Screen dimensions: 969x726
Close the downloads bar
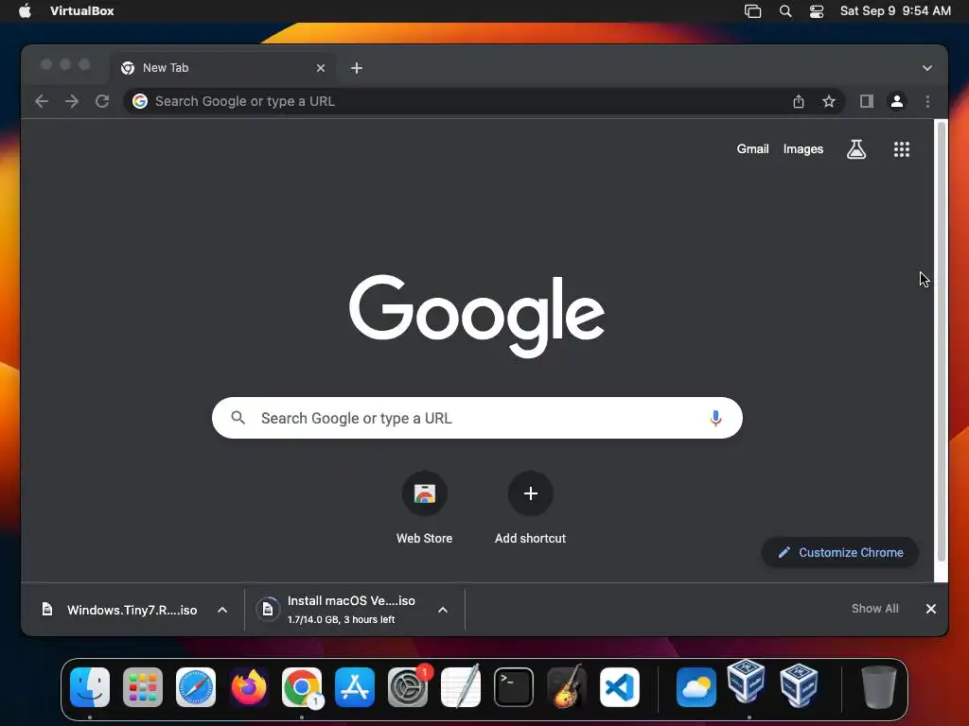tap(930, 609)
